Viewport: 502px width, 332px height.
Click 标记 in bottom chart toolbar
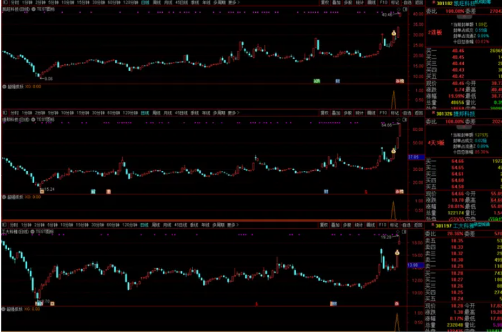(395, 226)
